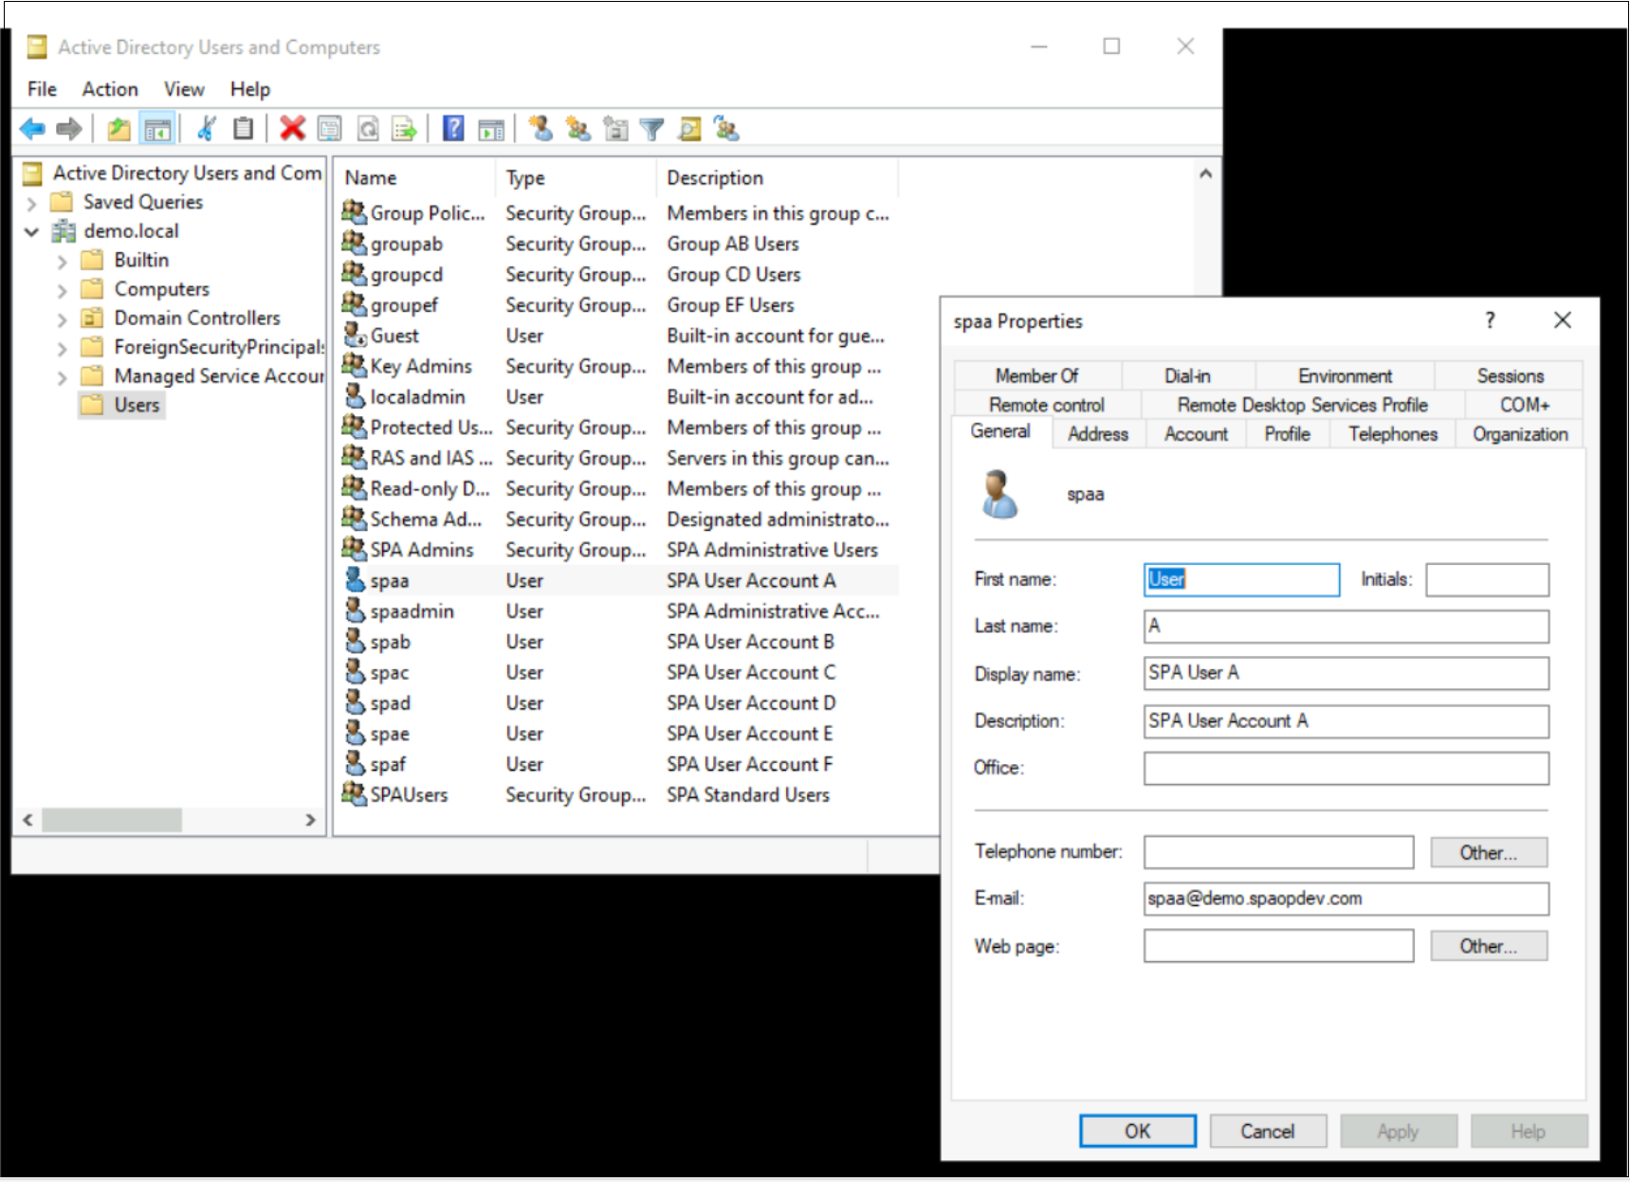1630x1182 pixels.
Task: Expand the Domain Controllers folder
Action: tap(62, 319)
